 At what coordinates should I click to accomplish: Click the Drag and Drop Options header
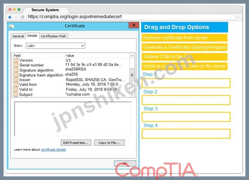pos(185,27)
